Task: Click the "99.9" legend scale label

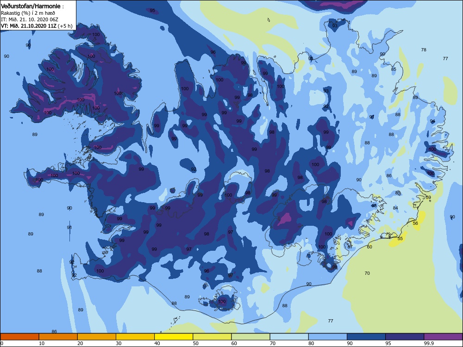Action: (x=428, y=343)
